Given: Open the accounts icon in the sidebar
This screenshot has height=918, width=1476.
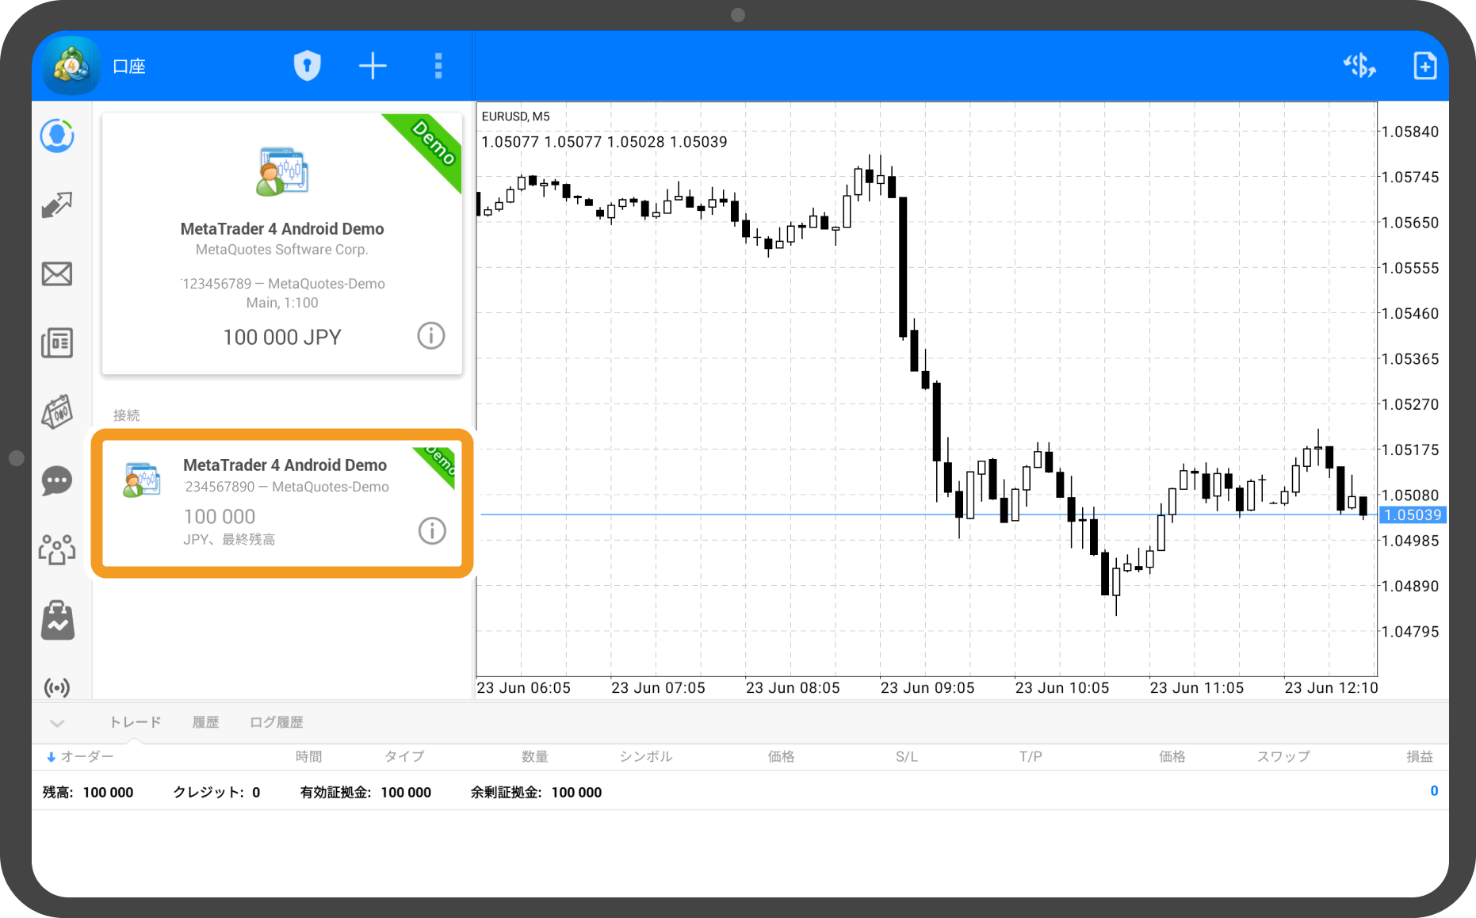Looking at the screenshot, I should pos(57,136).
